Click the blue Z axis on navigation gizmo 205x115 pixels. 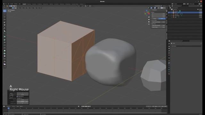coord(147,11)
